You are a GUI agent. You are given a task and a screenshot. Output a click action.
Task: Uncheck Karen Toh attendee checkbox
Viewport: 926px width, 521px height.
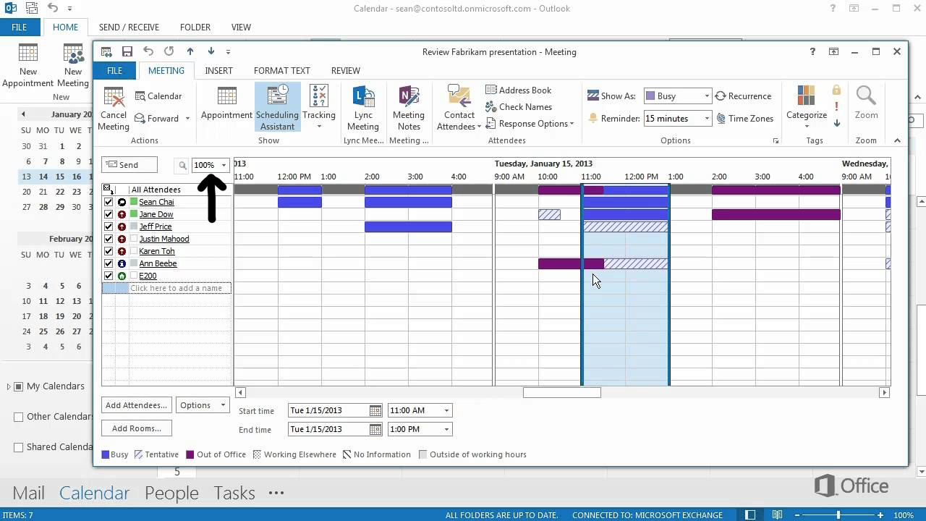109,251
